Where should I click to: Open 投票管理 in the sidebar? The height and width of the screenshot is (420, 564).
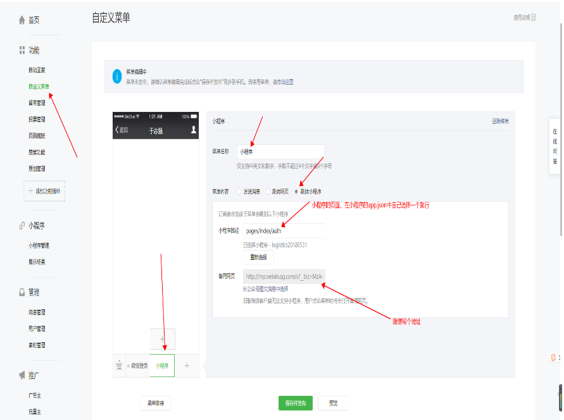point(37,120)
